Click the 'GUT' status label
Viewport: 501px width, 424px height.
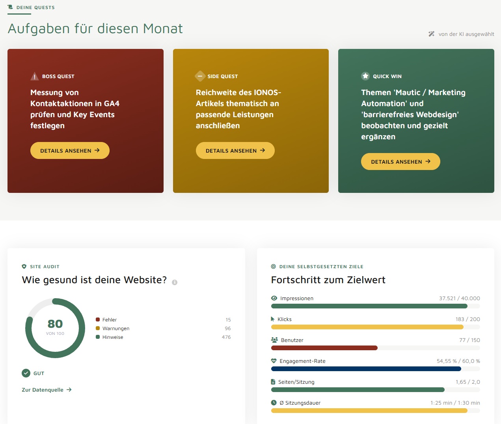click(39, 373)
